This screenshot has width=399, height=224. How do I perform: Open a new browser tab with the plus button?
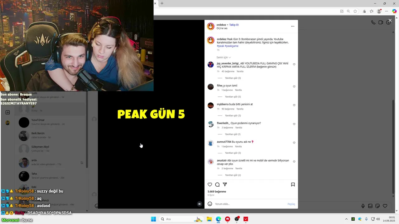[162, 3]
